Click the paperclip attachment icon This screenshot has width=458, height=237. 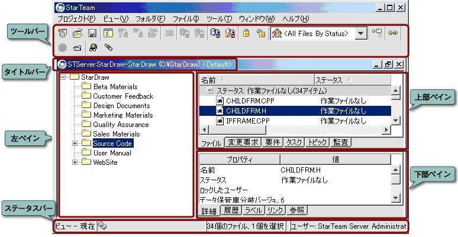(x=108, y=47)
